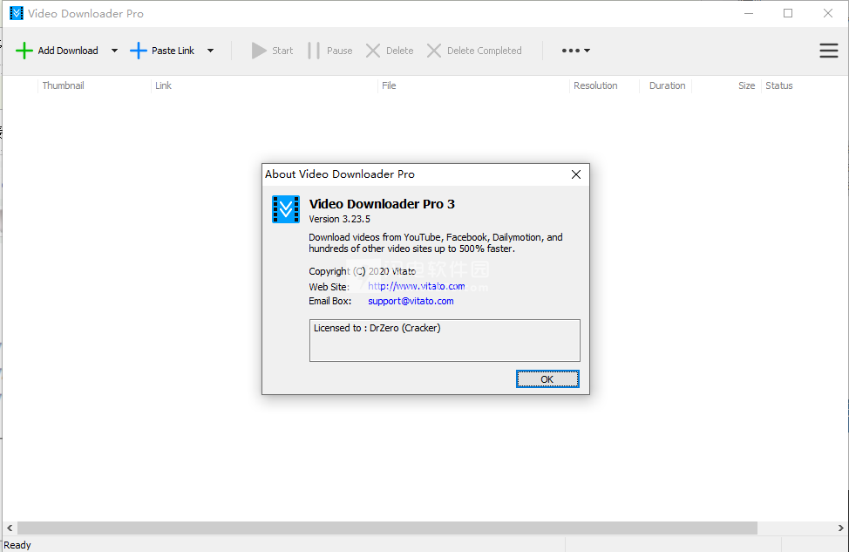Click the Ready status bar text
849x552 pixels.
point(17,545)
